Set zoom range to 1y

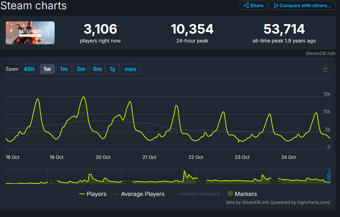coord(112,69)
